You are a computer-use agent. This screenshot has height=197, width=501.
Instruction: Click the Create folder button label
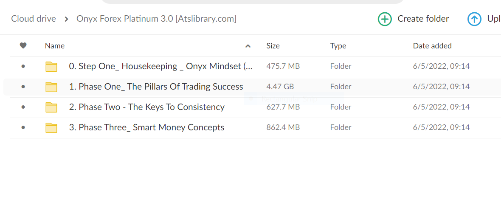423,19
